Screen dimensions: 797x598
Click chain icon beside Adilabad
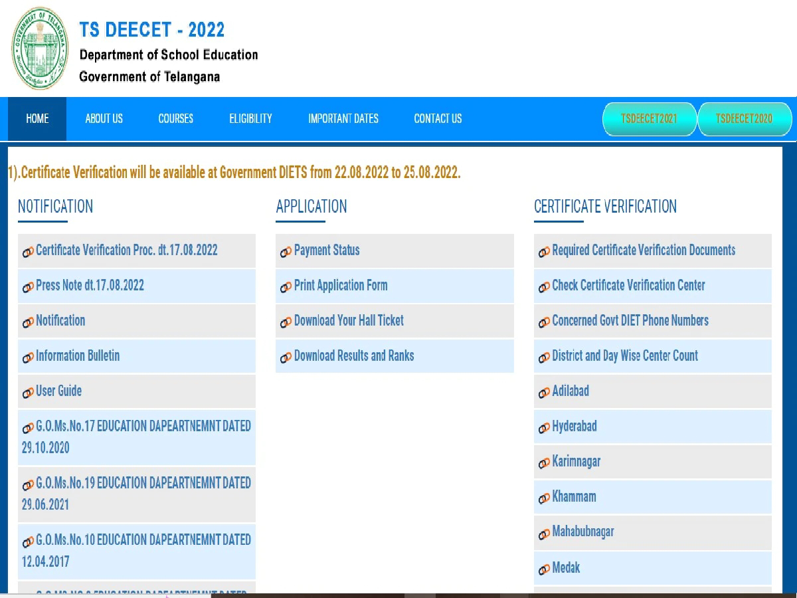[544, 393]
